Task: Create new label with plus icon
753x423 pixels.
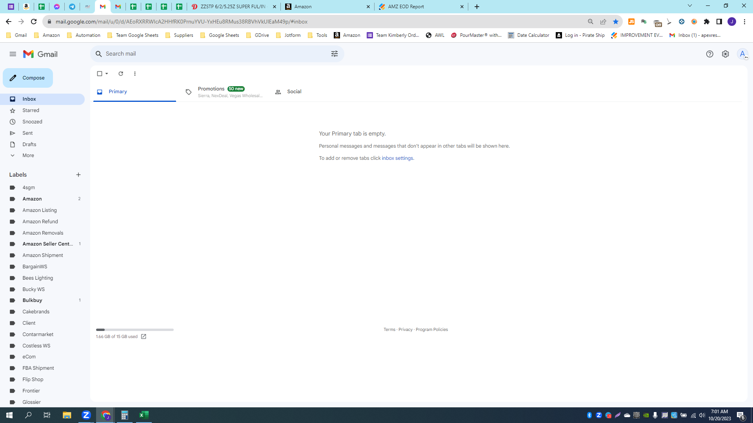Action: (78, 175)
